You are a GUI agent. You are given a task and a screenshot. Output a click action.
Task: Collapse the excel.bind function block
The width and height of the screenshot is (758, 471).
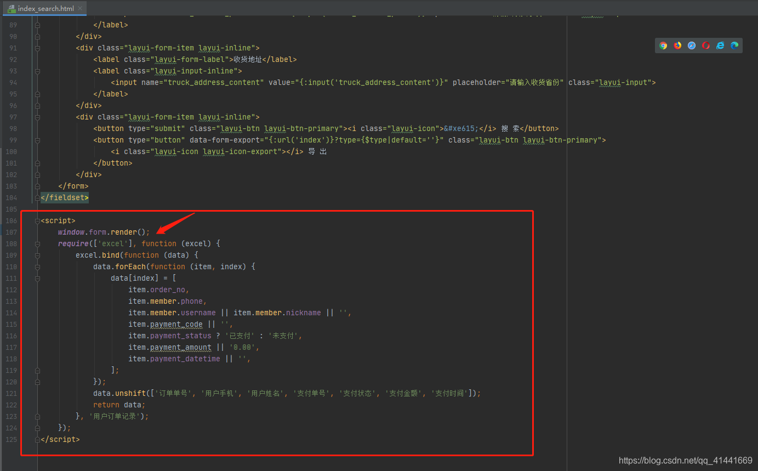(37, 256)
